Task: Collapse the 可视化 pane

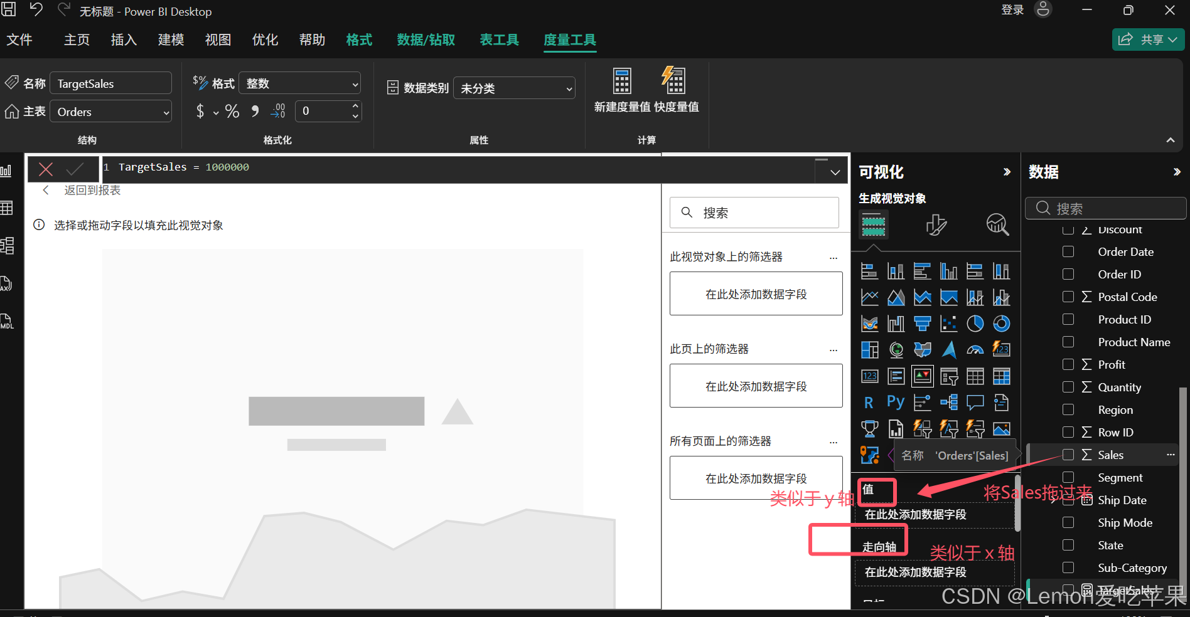Action: [x=1007, y=172]
